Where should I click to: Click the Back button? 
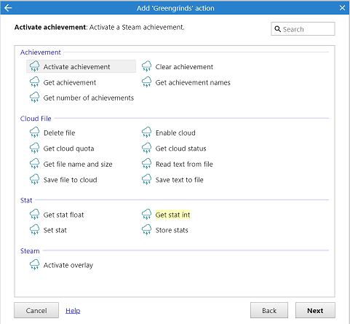[x=269, y=310]
